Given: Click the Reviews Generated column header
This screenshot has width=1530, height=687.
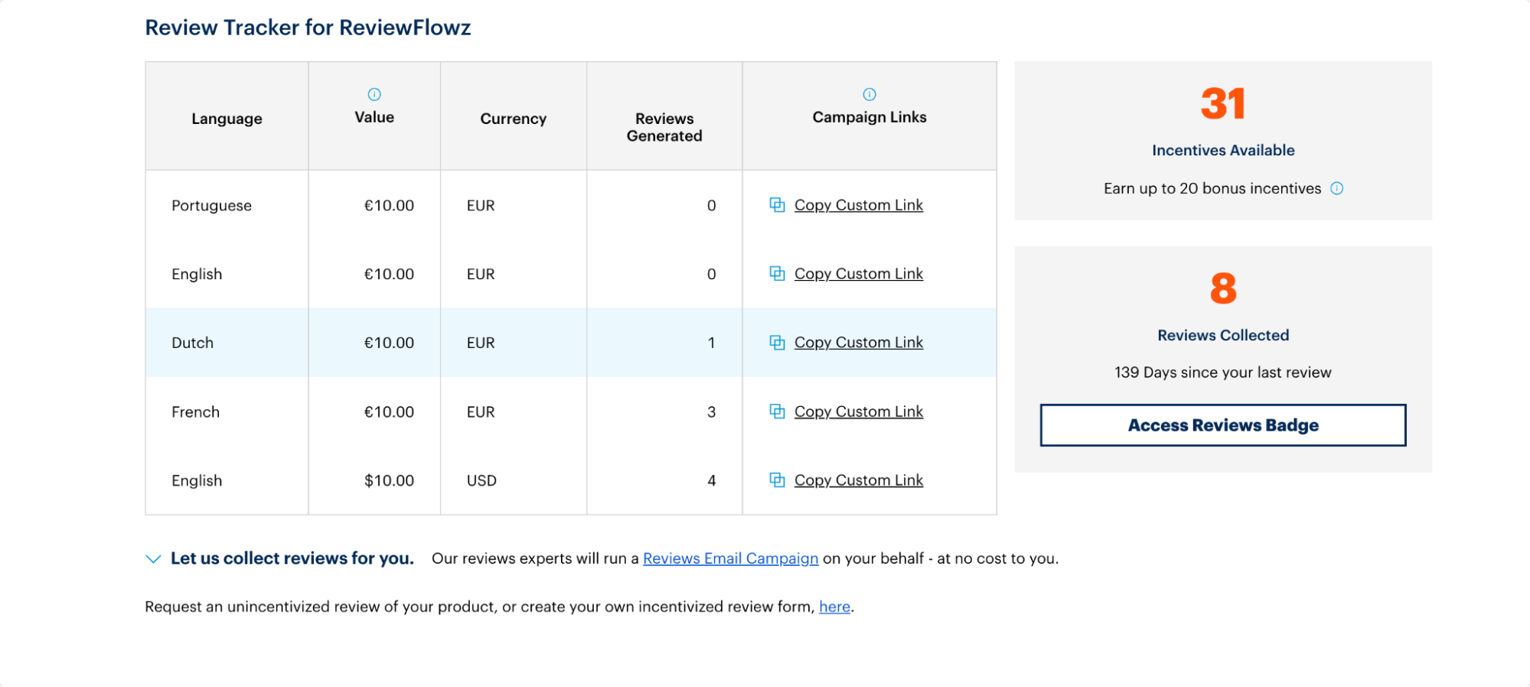Looking at the screenshot, I should (664, 127).
